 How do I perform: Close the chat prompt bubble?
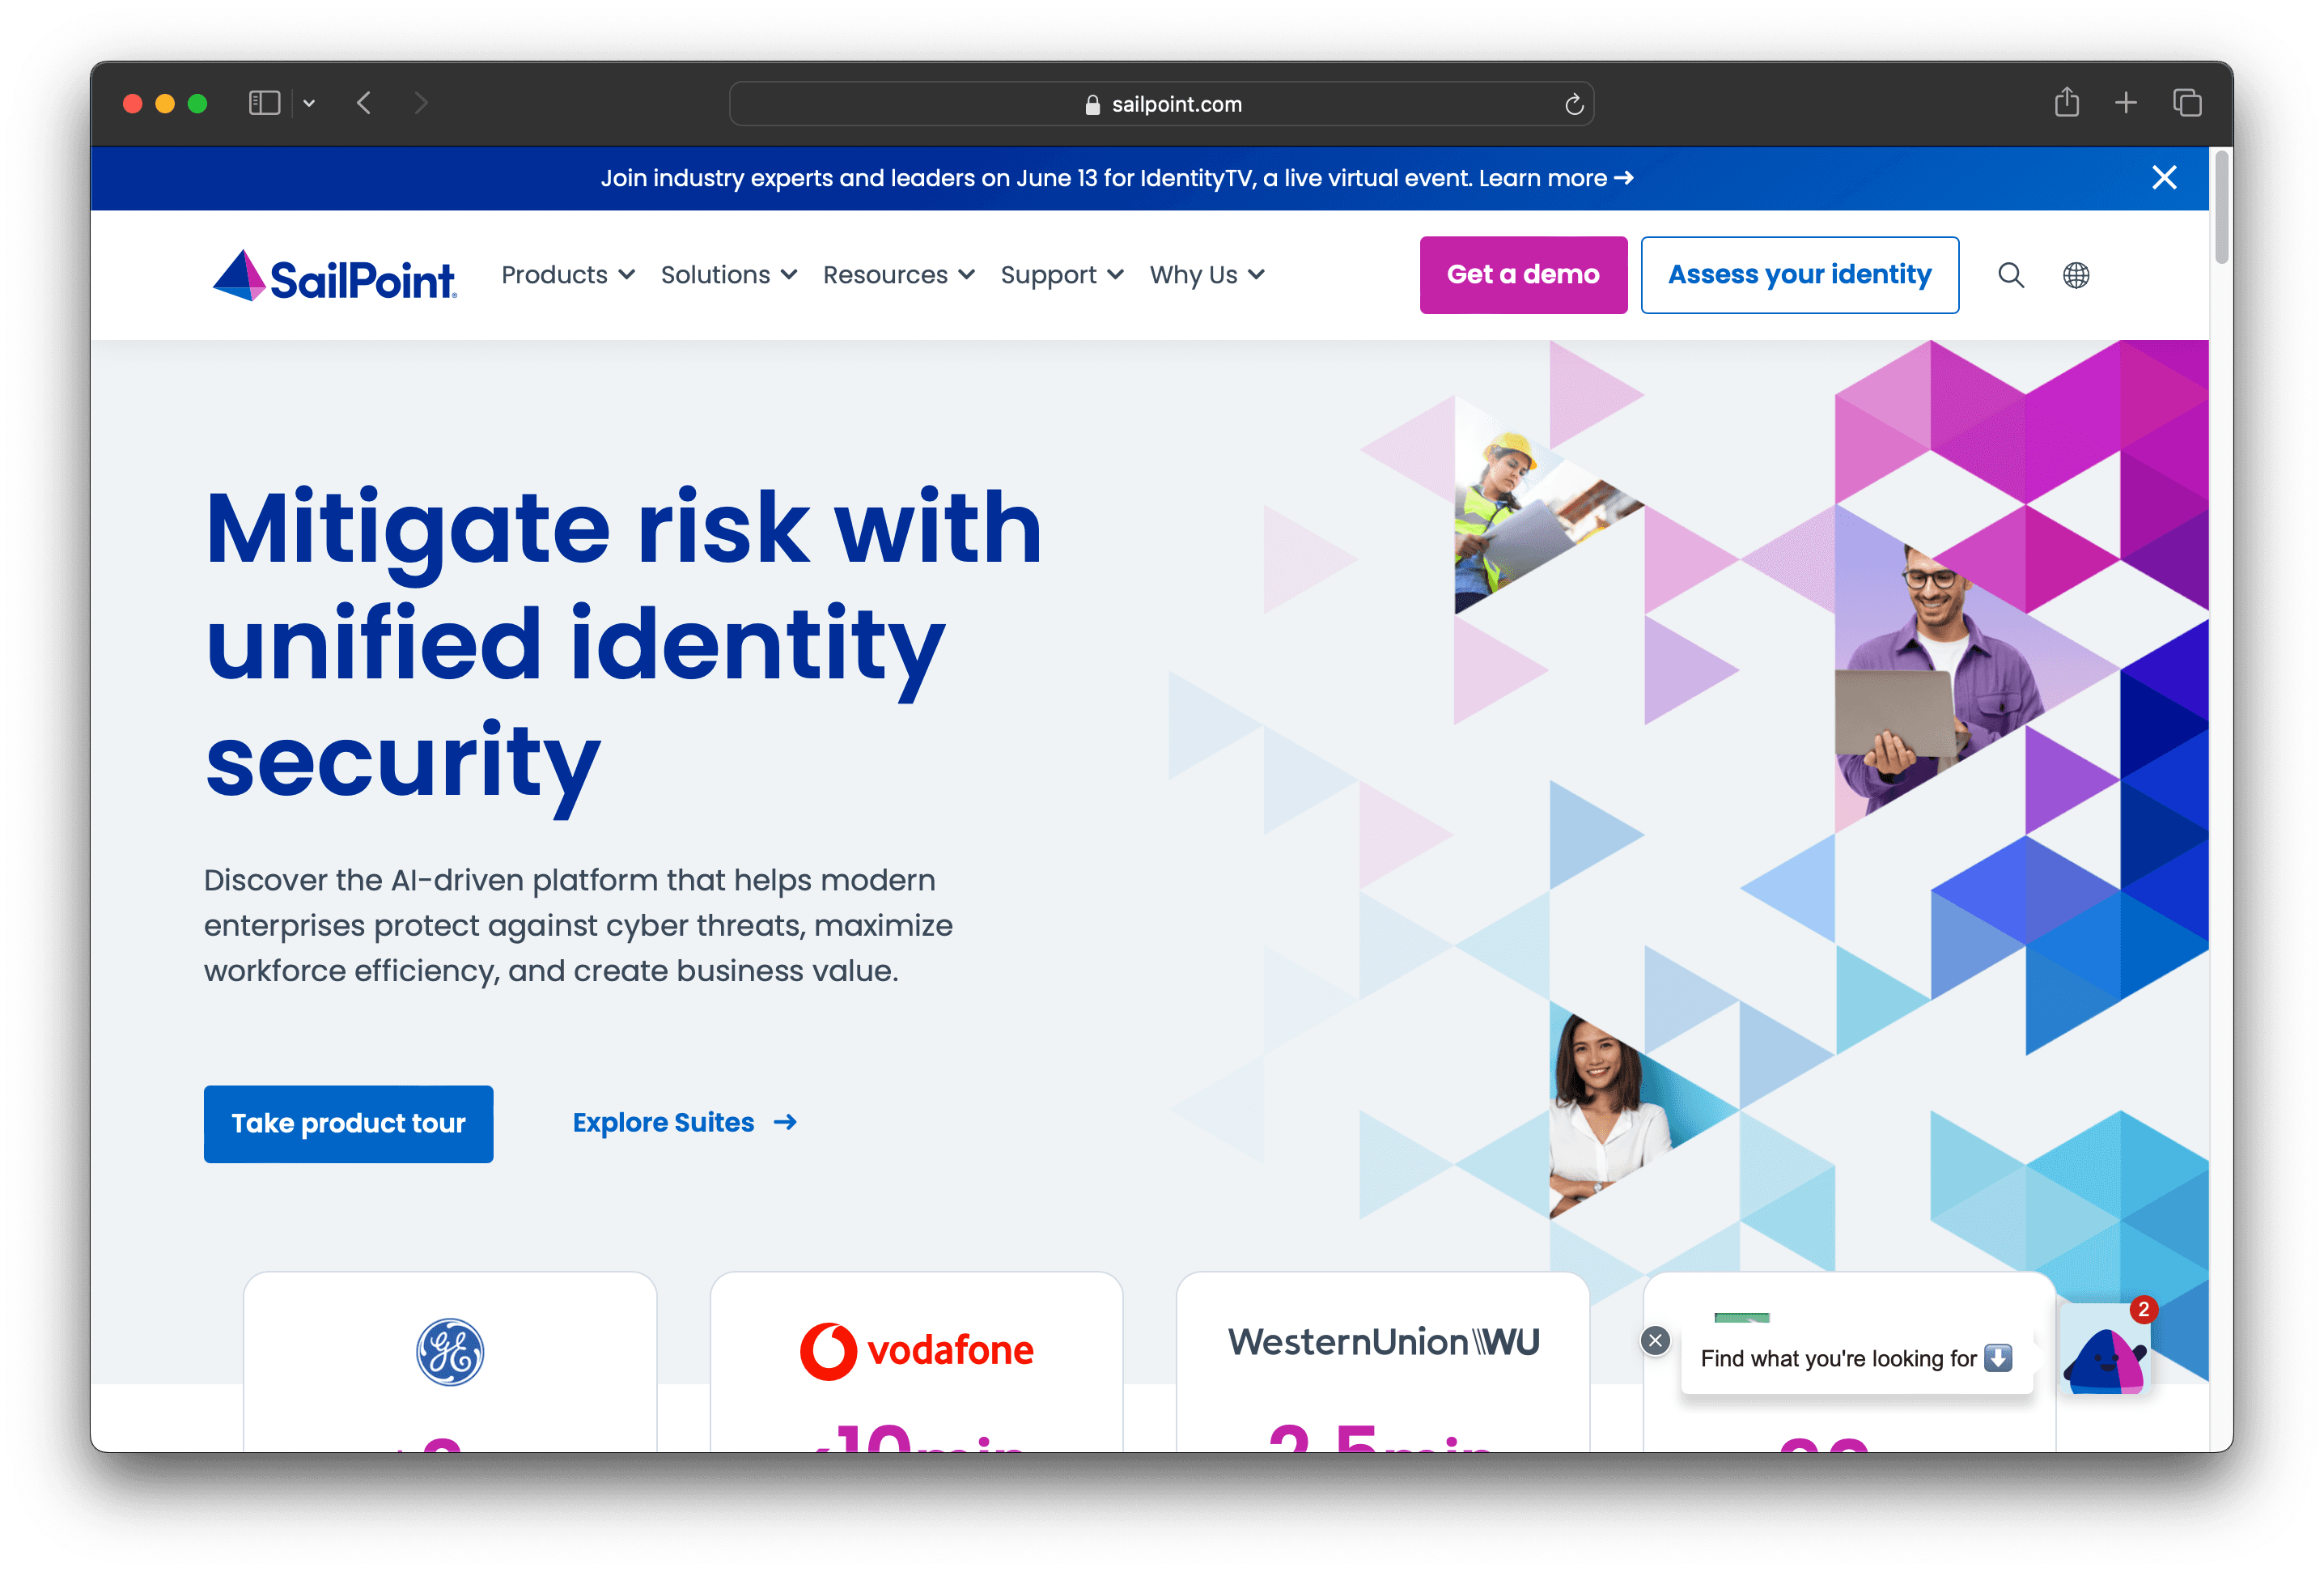pos(1655,1340)
